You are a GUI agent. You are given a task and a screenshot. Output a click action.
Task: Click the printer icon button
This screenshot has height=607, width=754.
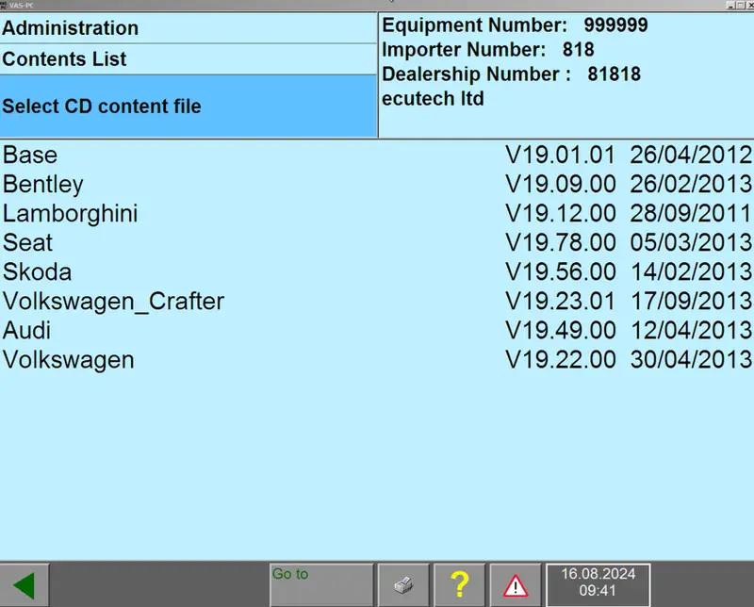403,585
